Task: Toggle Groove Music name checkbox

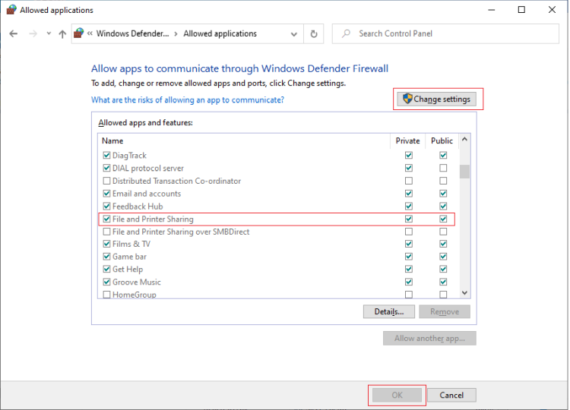Action: click(106, 282)
